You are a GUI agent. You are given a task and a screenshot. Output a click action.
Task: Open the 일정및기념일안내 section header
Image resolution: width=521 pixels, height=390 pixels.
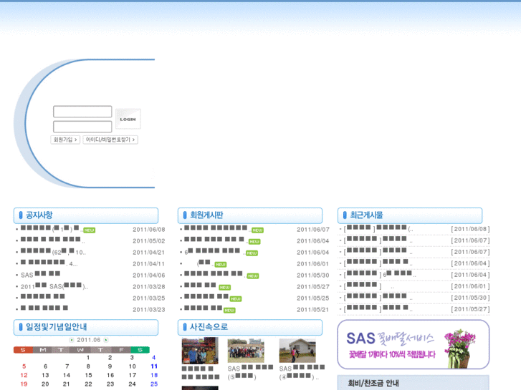[86, 327]
